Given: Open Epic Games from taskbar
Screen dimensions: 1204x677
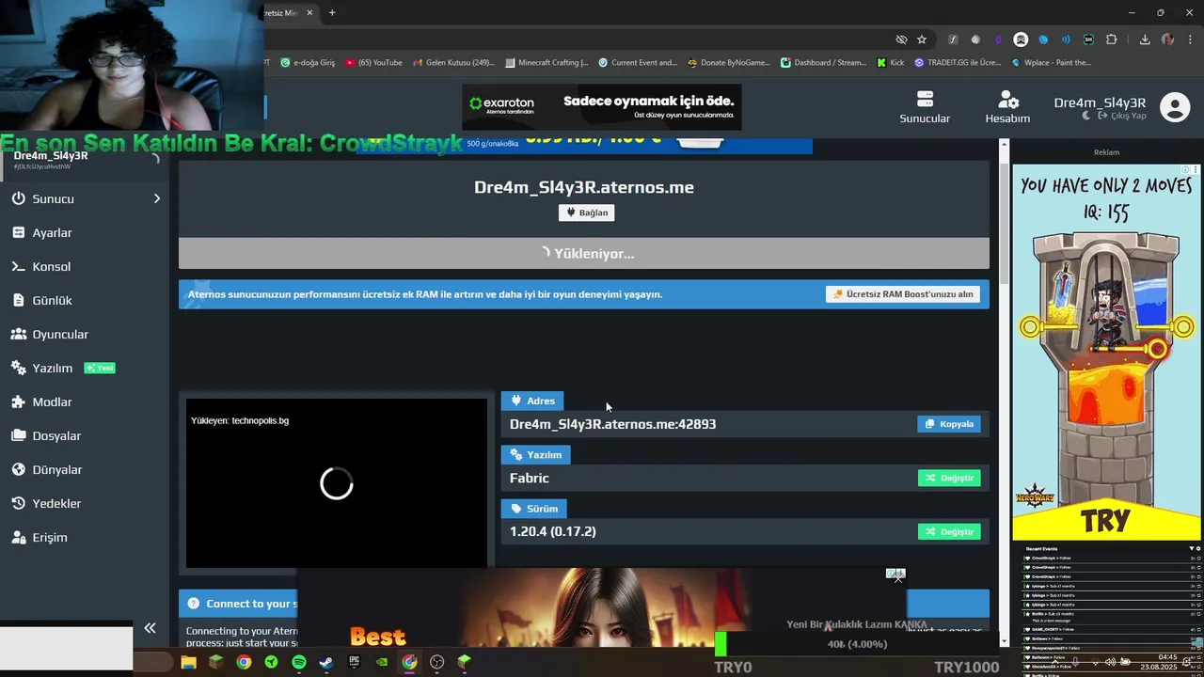Looking at the screenshot, I should pyautogui.click(x=354, y=662).
